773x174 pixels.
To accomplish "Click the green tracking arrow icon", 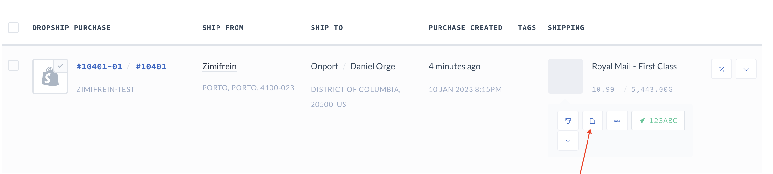I will 642,121.
